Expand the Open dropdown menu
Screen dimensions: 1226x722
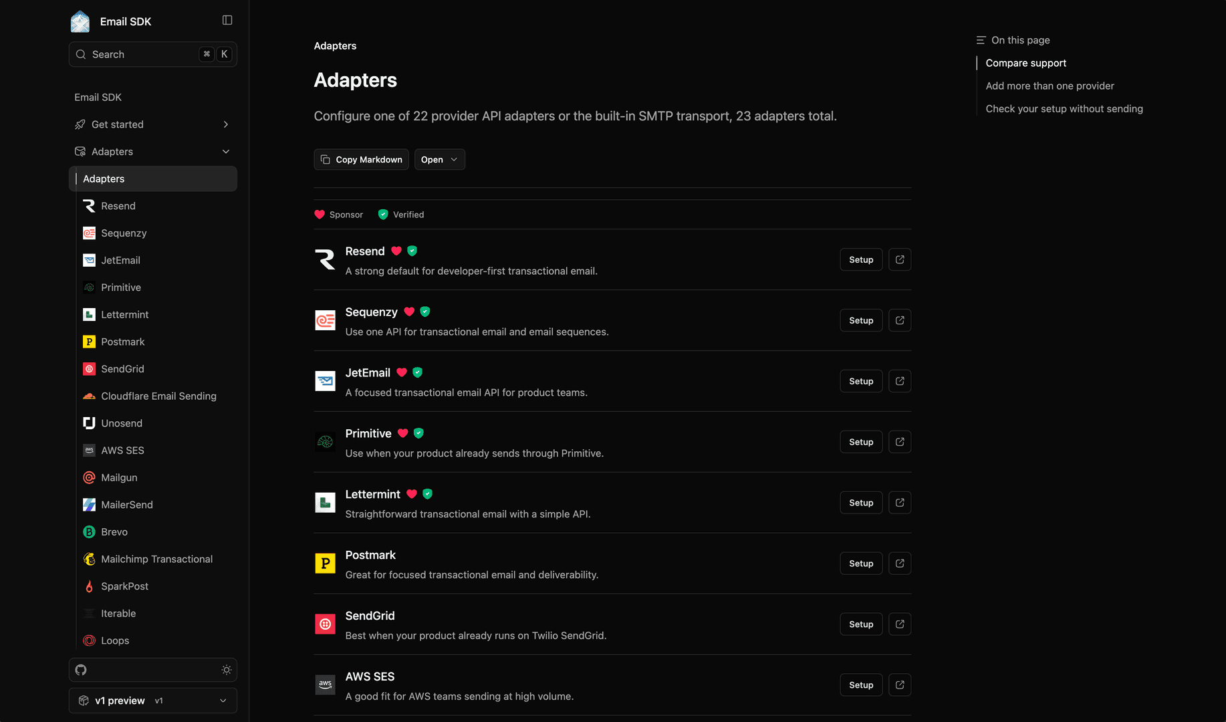(x=439, y=160)
